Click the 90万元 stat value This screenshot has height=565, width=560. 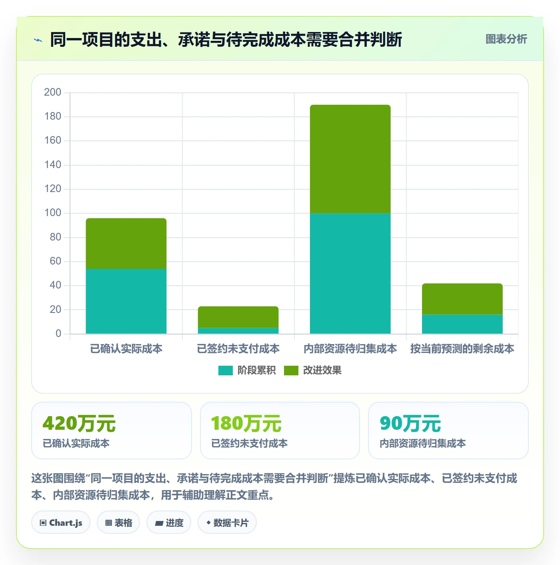tap(410, 423)
